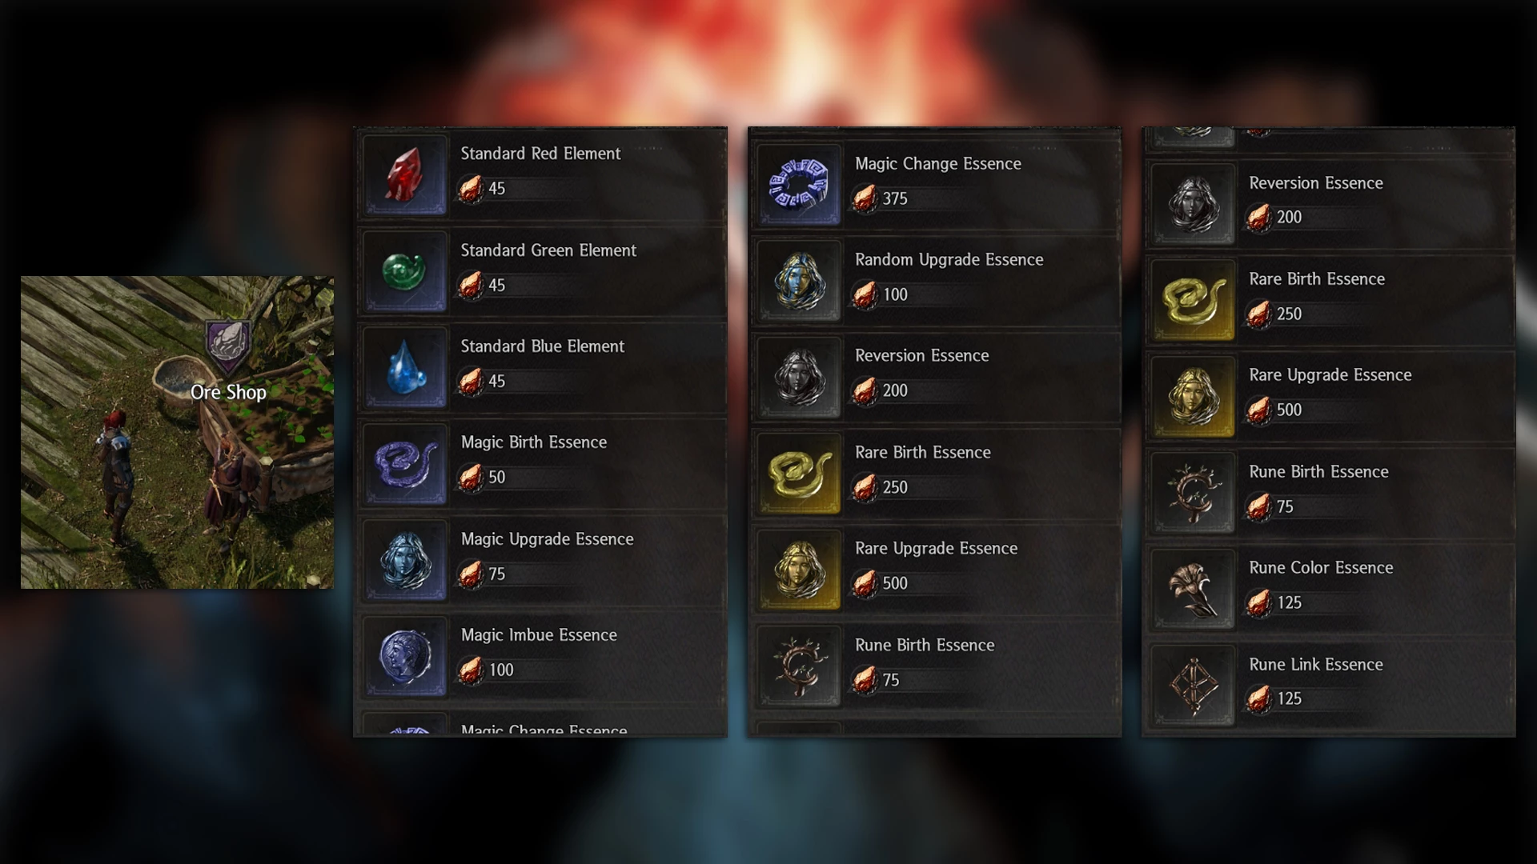The height and width of the screenshot is (864, 1537).
Task: Select the Magic Upgrade Essence face icon
Action: 405,560
